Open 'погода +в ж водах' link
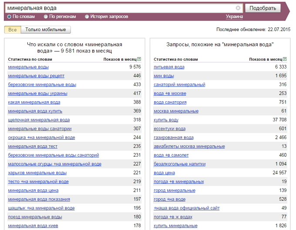Viewport: 296px width, 230px height. [x=173, y=217]
